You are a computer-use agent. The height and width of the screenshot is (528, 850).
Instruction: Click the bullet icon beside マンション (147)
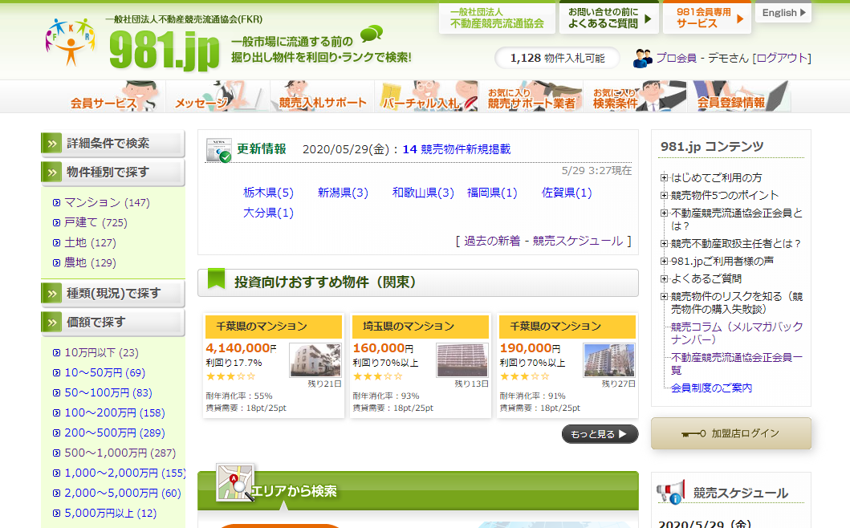[56, 203]
